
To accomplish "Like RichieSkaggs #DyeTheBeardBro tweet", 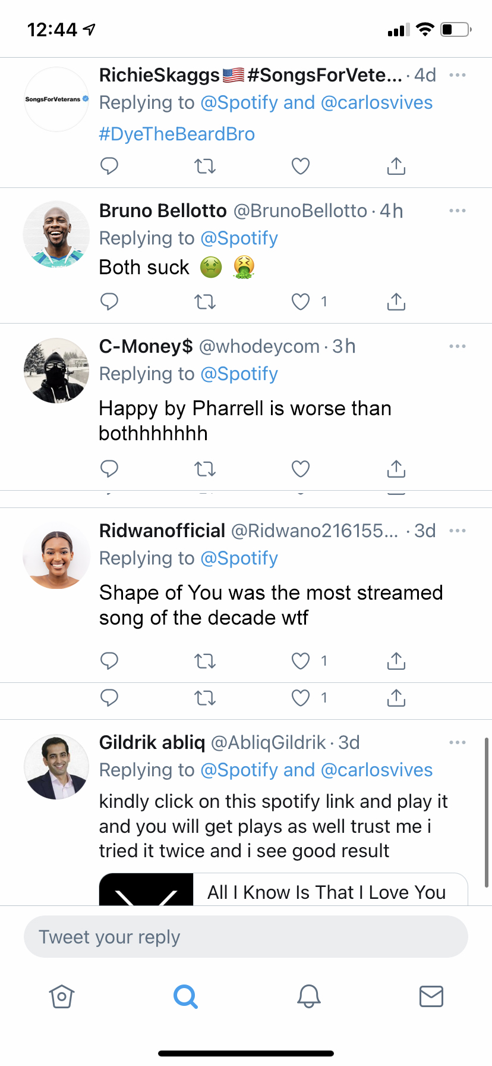I will click(x=301, y=167).
